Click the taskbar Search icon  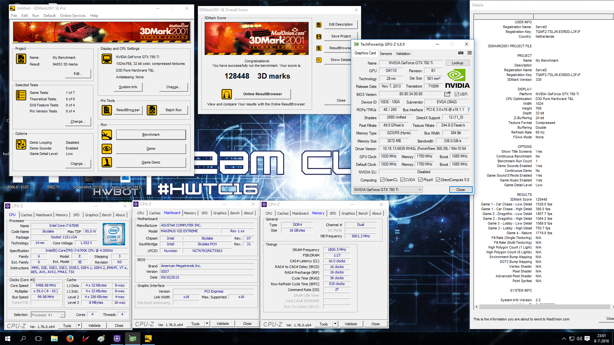tap(23, 338)
